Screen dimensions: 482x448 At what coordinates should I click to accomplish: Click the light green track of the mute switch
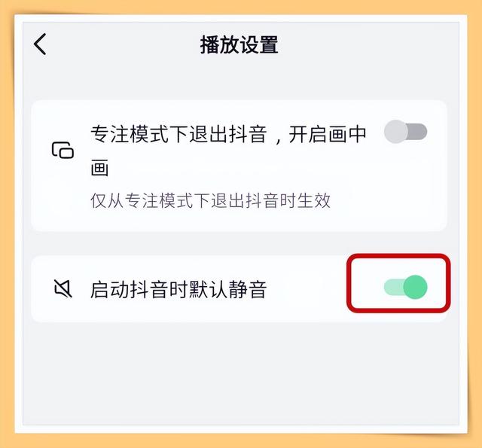[393, 288]
